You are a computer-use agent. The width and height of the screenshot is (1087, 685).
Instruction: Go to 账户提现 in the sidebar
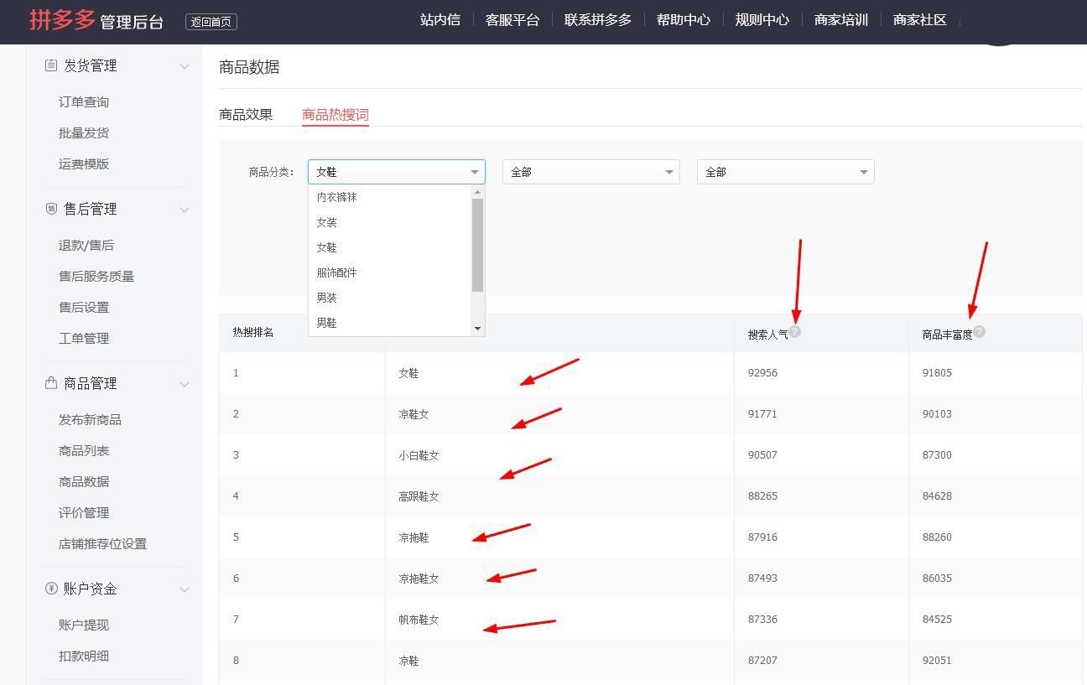tap(84, 625)
